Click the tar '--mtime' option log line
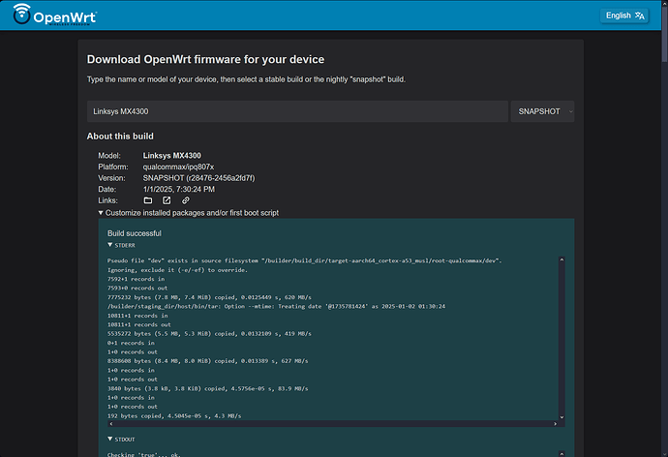668x457 pixels. click(x=277, y=306)
